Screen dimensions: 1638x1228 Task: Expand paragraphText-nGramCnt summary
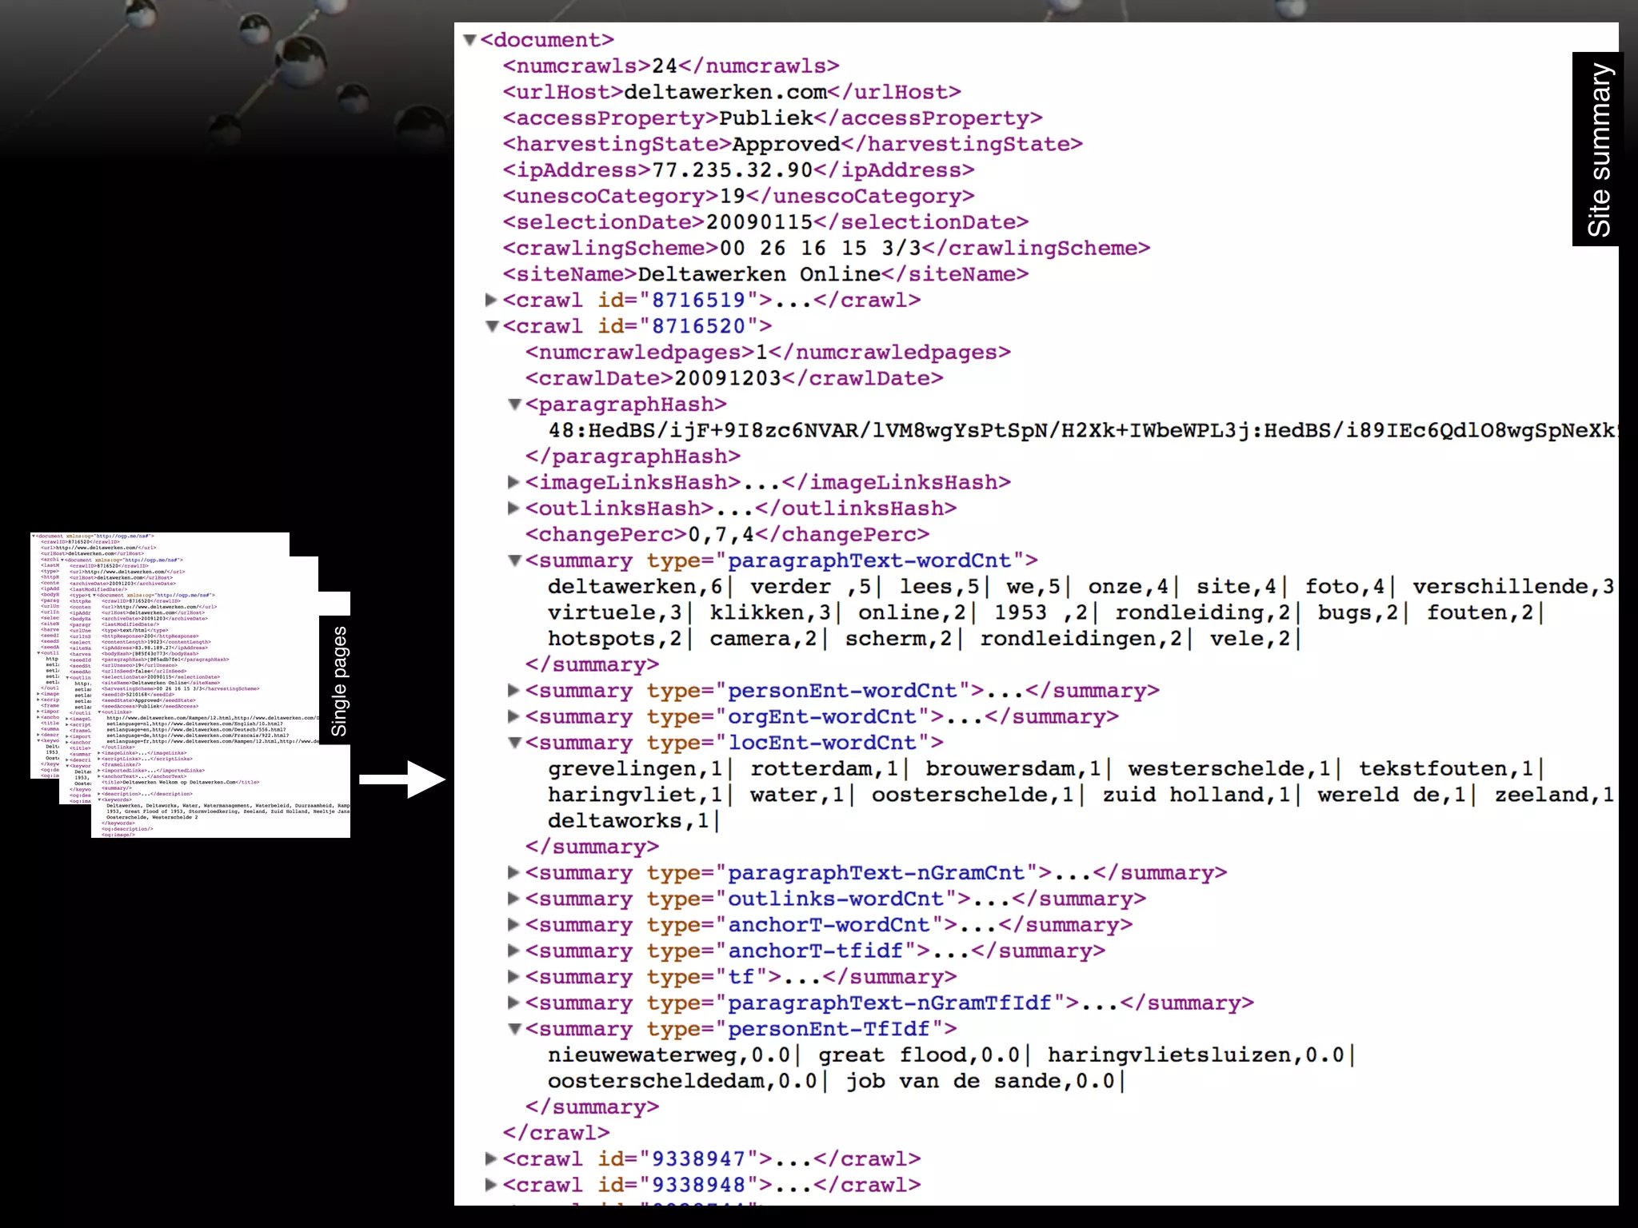tap(514, 873)
